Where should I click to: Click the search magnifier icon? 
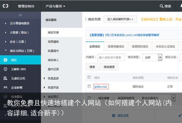coord(161,6)
